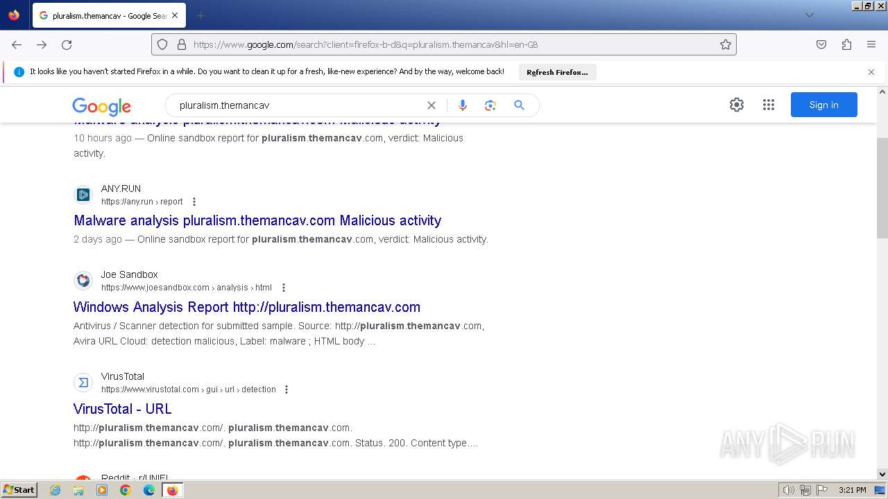Screen dimensions: 888x499
Task: Open the Firefox application hamburger menu
Action: (x=871, y=44)
